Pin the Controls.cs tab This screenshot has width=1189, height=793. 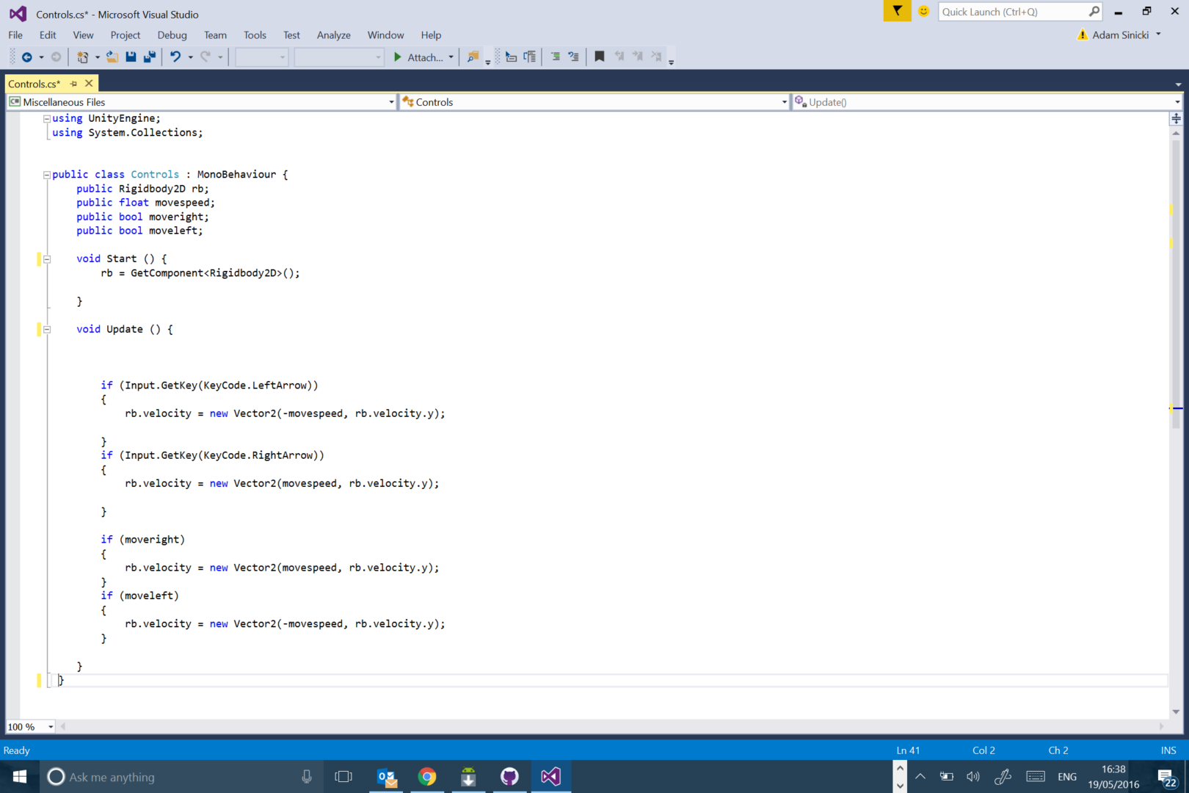(73, 84)
